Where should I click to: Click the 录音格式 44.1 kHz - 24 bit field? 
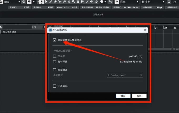pyautogui.click(x=126, y=7)
